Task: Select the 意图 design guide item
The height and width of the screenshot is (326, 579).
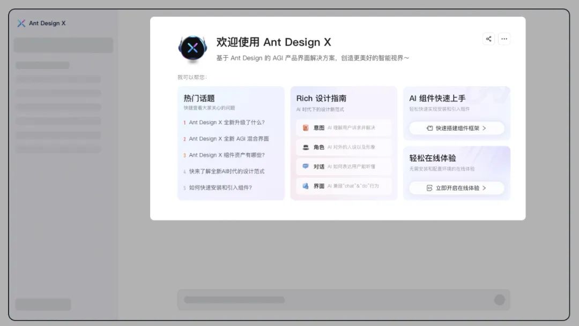Action: 344,127
